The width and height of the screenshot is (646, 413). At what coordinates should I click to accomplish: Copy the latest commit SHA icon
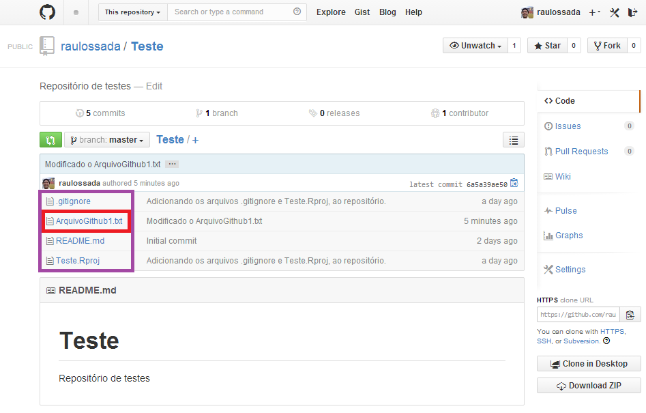(514, 183)
